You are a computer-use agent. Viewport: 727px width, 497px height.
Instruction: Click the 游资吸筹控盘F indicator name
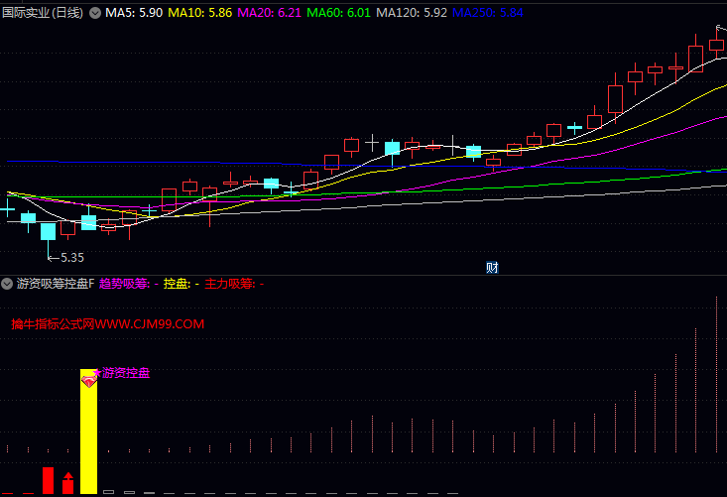tap(56, 284)
